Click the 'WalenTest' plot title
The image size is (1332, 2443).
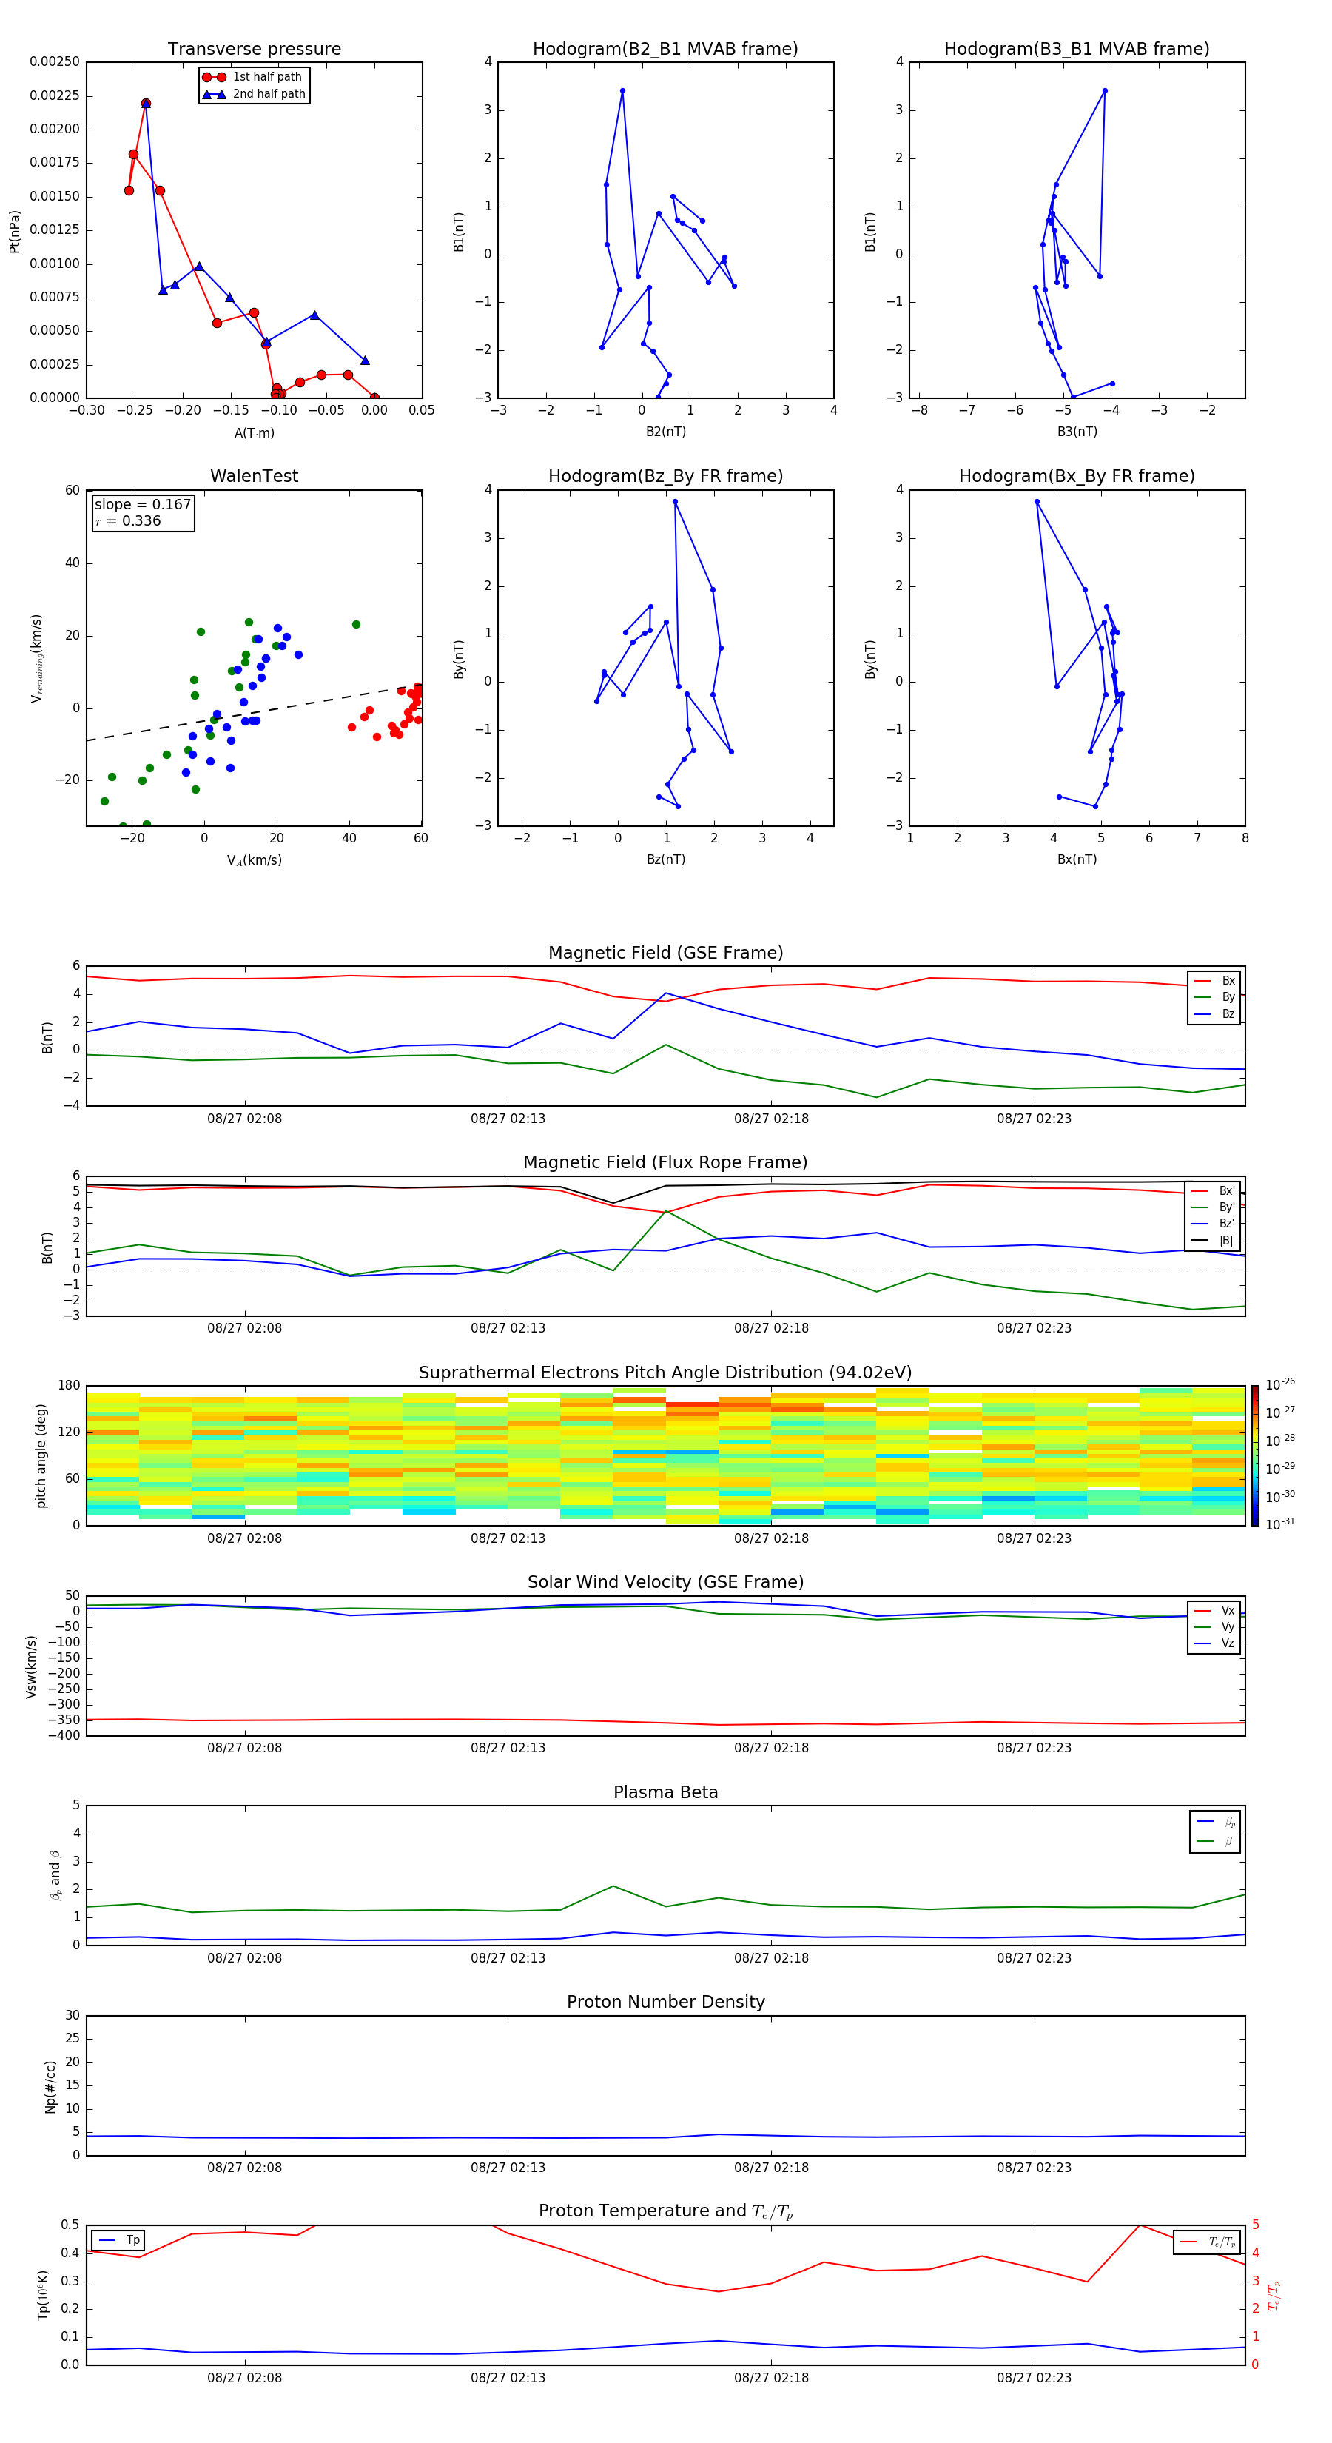point(254,476)
